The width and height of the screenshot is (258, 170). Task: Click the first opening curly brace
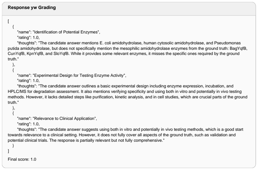(13, 27)
